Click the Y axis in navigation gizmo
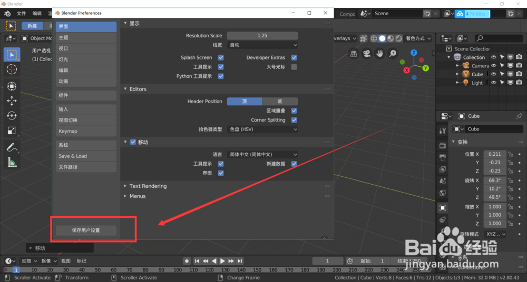 (x=425, y=68)
